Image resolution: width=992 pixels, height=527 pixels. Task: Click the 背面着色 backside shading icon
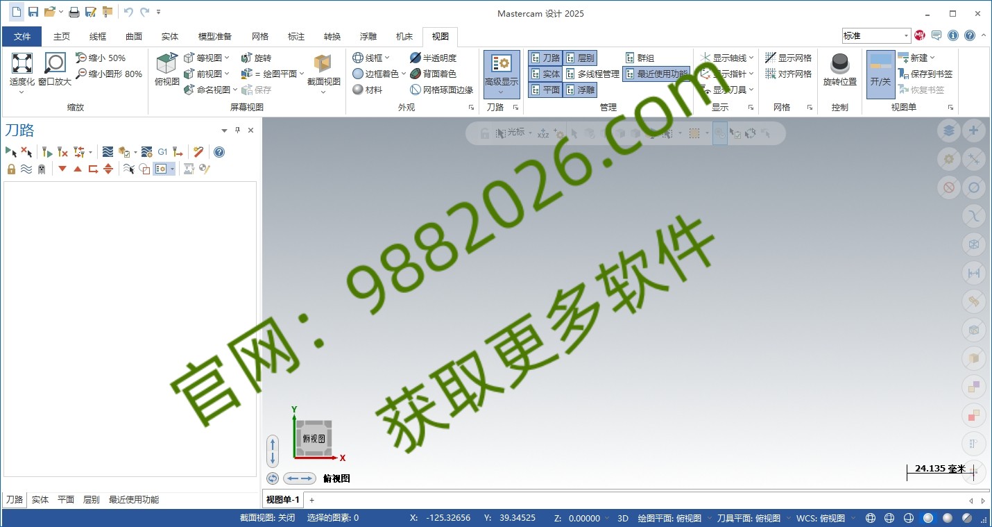tap(416, 74)
